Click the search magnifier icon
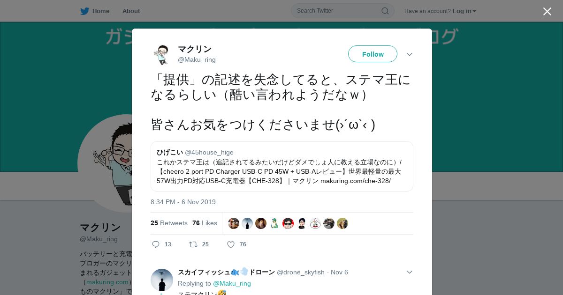The width and height of the screenshot is (563, 295). coord(385,11)
